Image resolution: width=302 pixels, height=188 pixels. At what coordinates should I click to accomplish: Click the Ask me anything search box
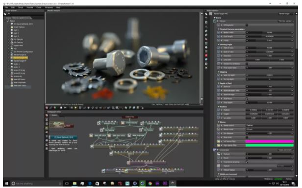(36, 184)
